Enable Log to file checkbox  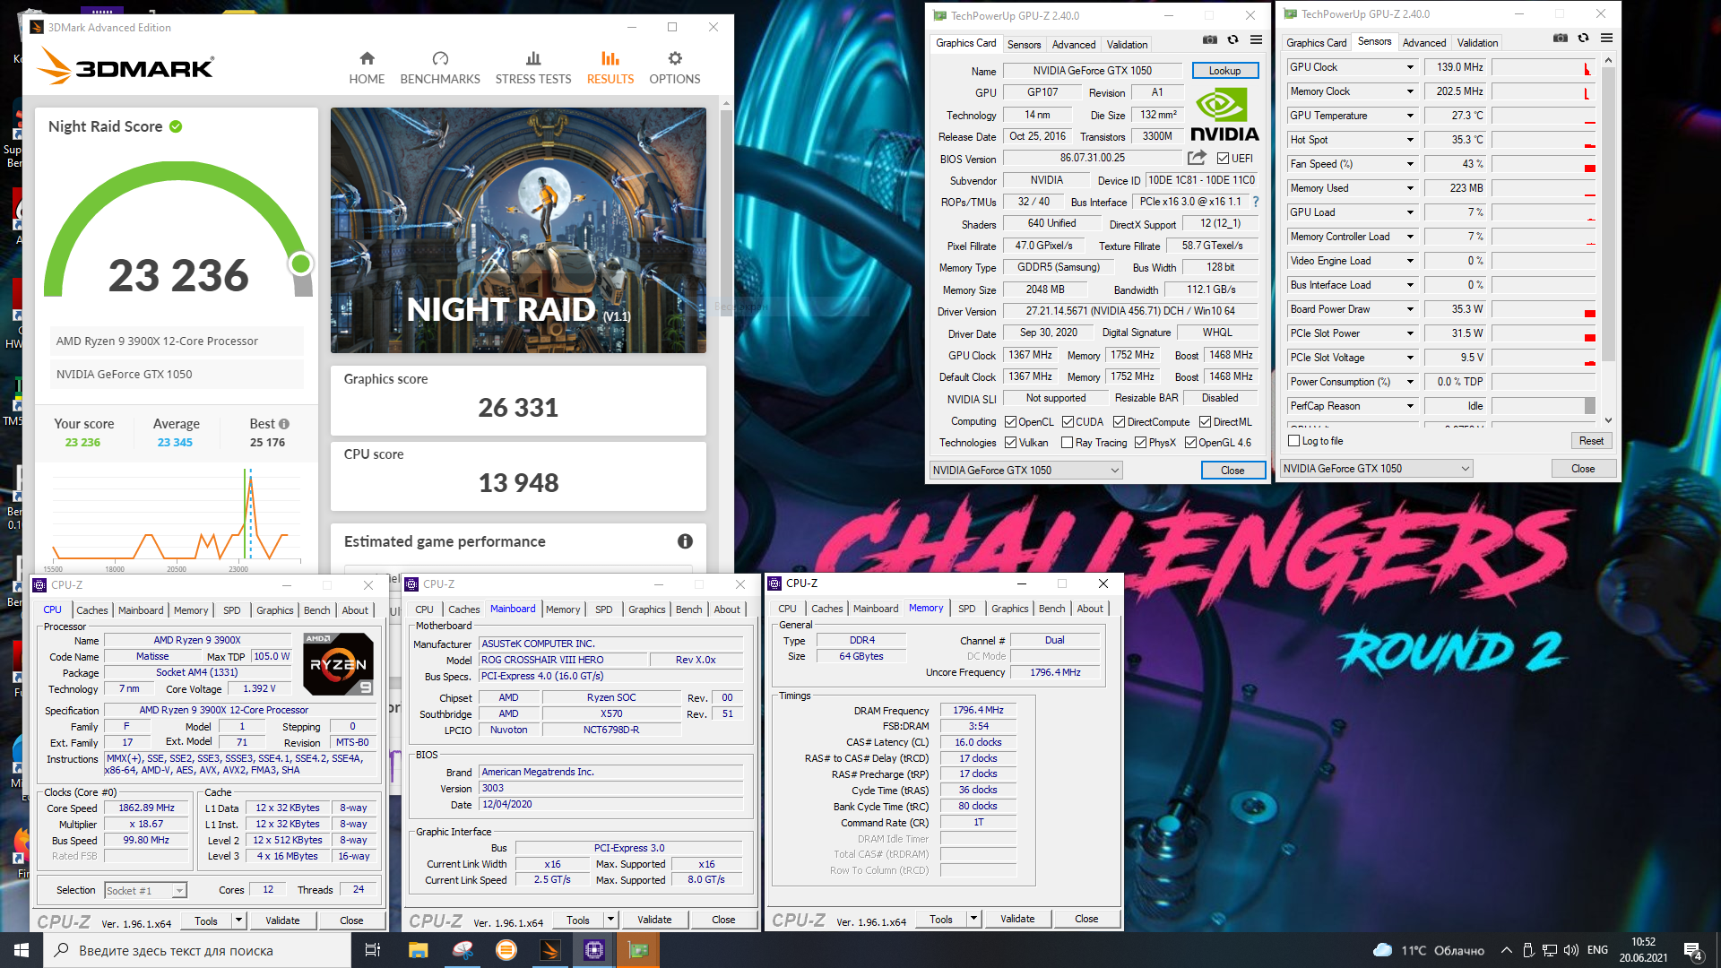pyautogui.click(x=1293, y=441)
